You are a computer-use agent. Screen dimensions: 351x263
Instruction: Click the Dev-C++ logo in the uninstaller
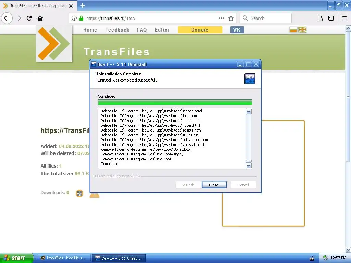pos(250,79)
